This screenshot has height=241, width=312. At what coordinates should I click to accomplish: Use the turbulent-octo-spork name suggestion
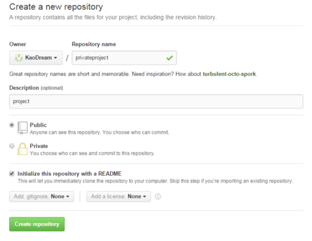pyautogui.click(x=229, y=74)
